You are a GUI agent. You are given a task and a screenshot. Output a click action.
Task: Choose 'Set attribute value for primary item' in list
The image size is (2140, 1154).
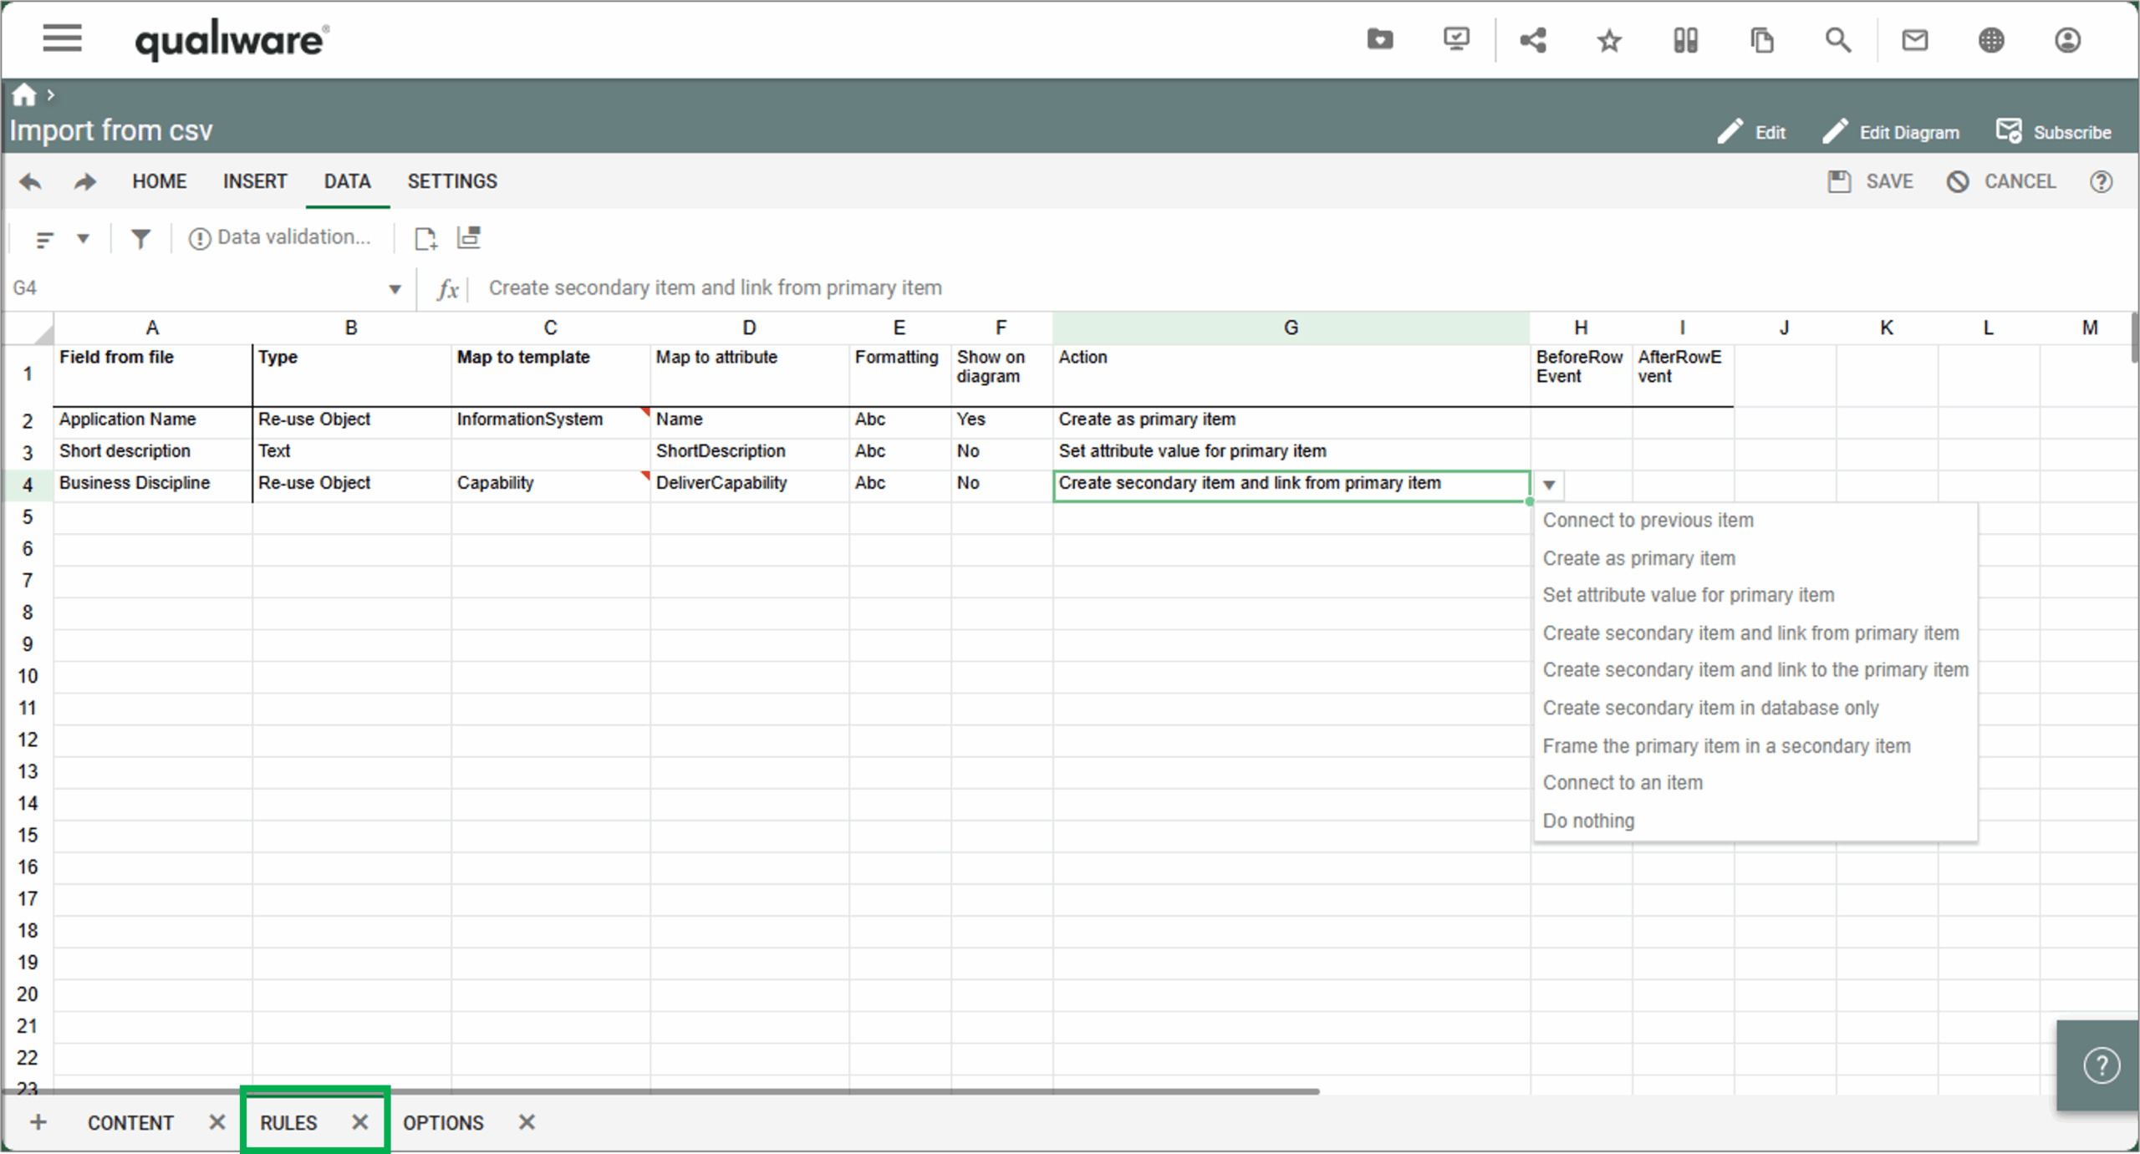click(1755, 595)
